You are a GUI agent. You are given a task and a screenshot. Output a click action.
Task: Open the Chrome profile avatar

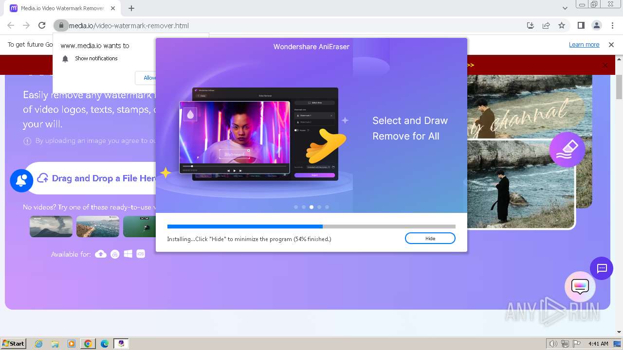(597, 25)
